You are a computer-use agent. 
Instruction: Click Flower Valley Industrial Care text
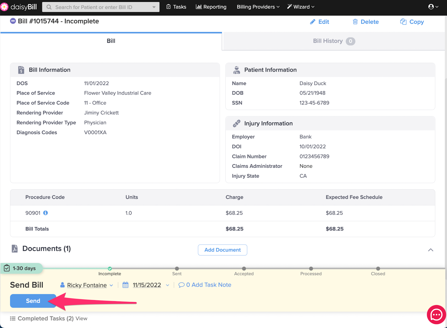118,93
